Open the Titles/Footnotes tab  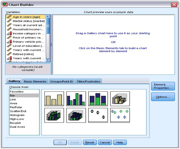click(89, 81)
